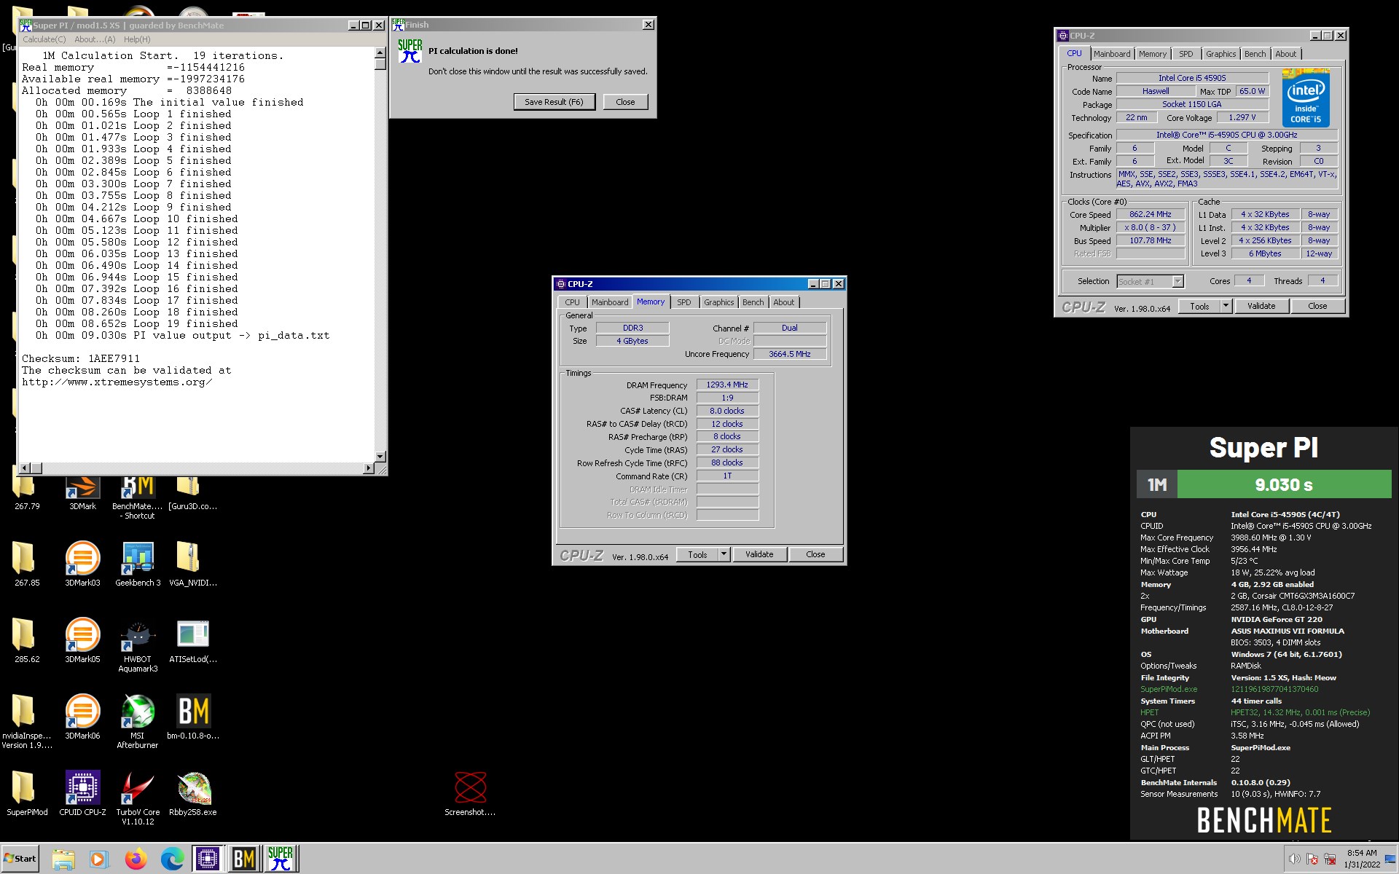Screen dimensions: 1399x874
Task: Open Microsoft Edge from the taskbar
Action: [x=172, y=859]
